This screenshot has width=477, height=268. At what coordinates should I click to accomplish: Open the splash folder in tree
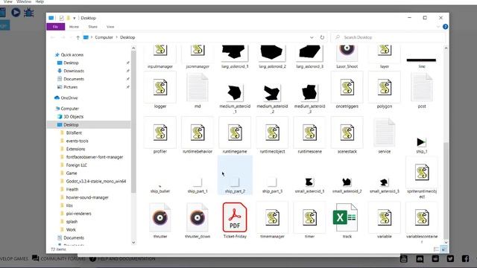(72, 222)
